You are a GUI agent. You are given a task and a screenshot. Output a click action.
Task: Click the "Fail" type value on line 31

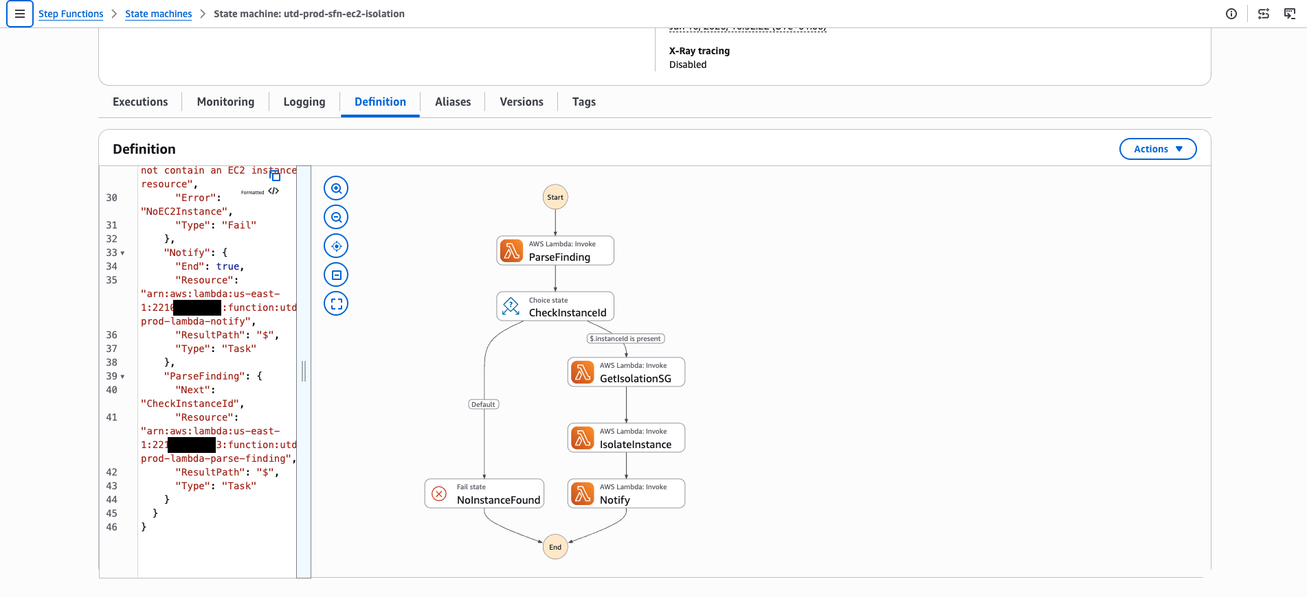[x=239, y=225]
